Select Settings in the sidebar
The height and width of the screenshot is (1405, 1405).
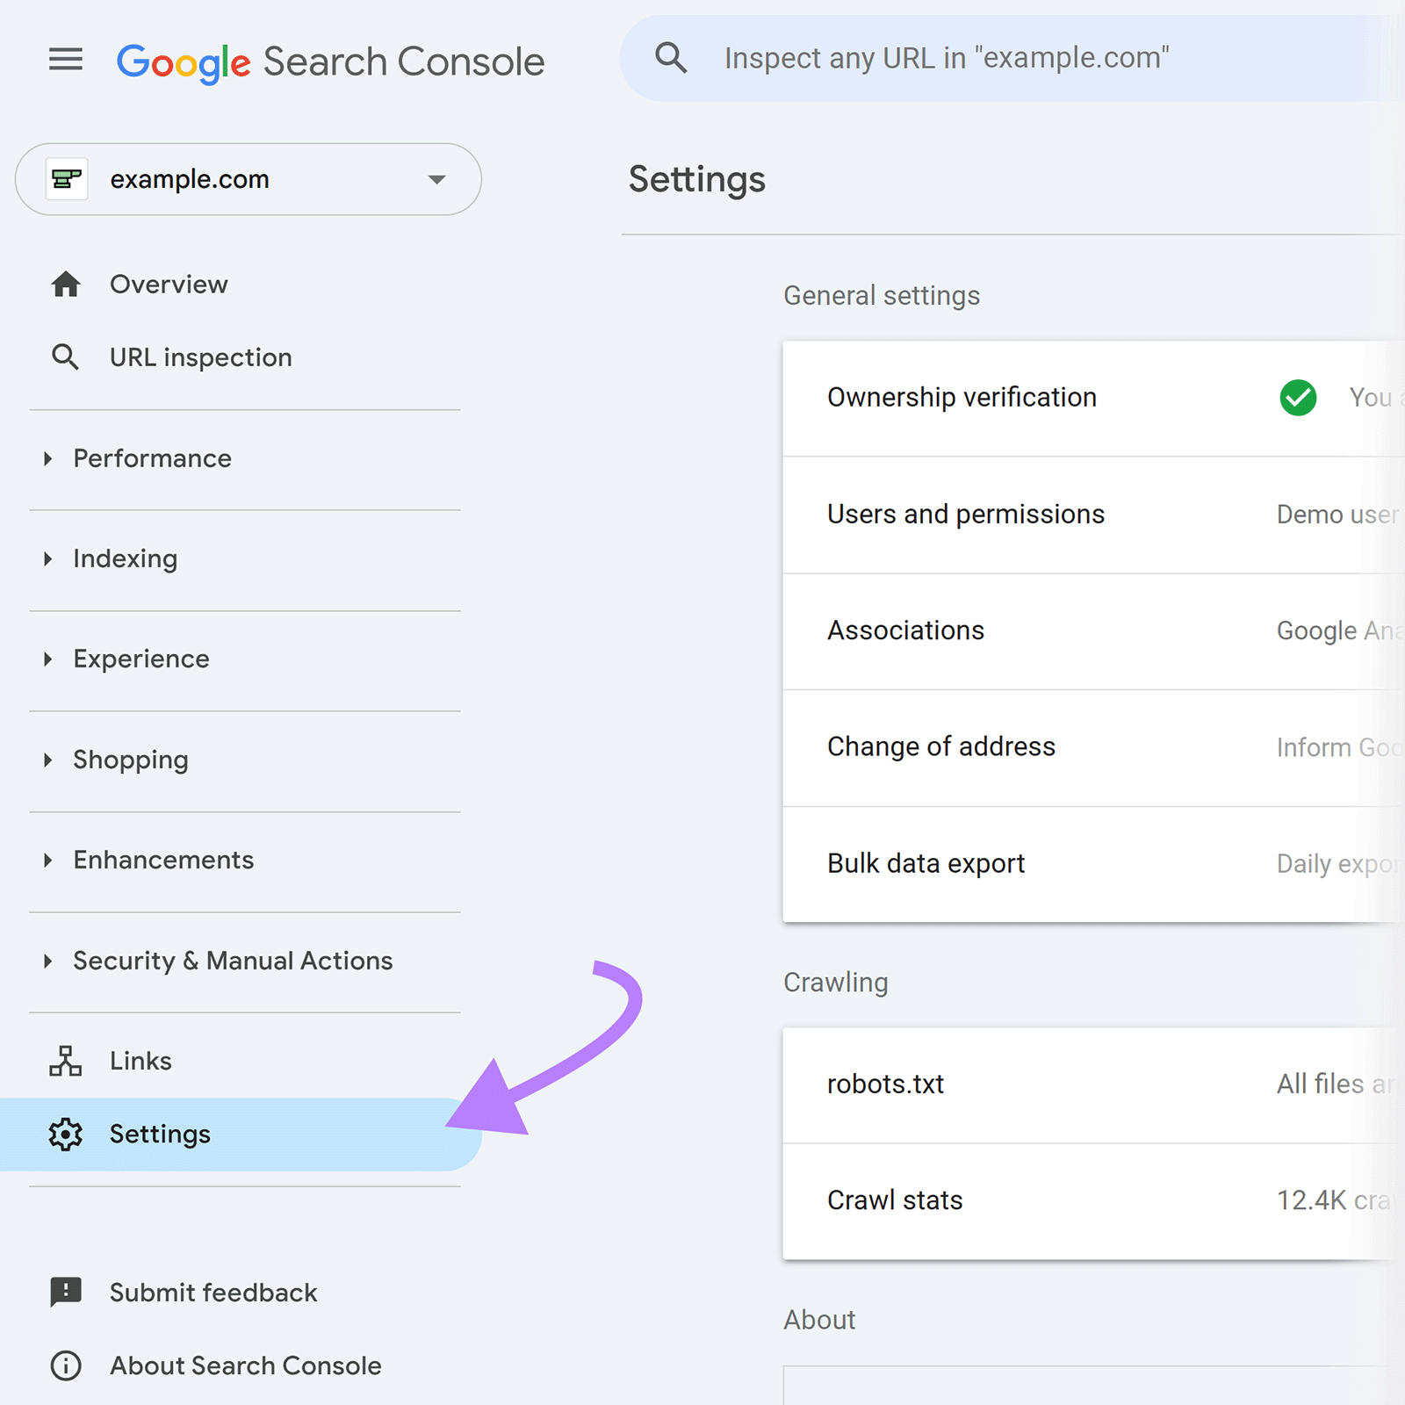point(160,1135)
